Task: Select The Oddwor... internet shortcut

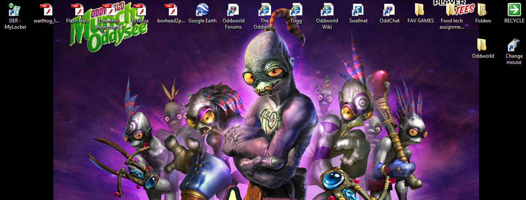Action: coord(264,10)
